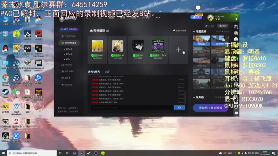Click the blue 发送 send button

coord(179,107)
